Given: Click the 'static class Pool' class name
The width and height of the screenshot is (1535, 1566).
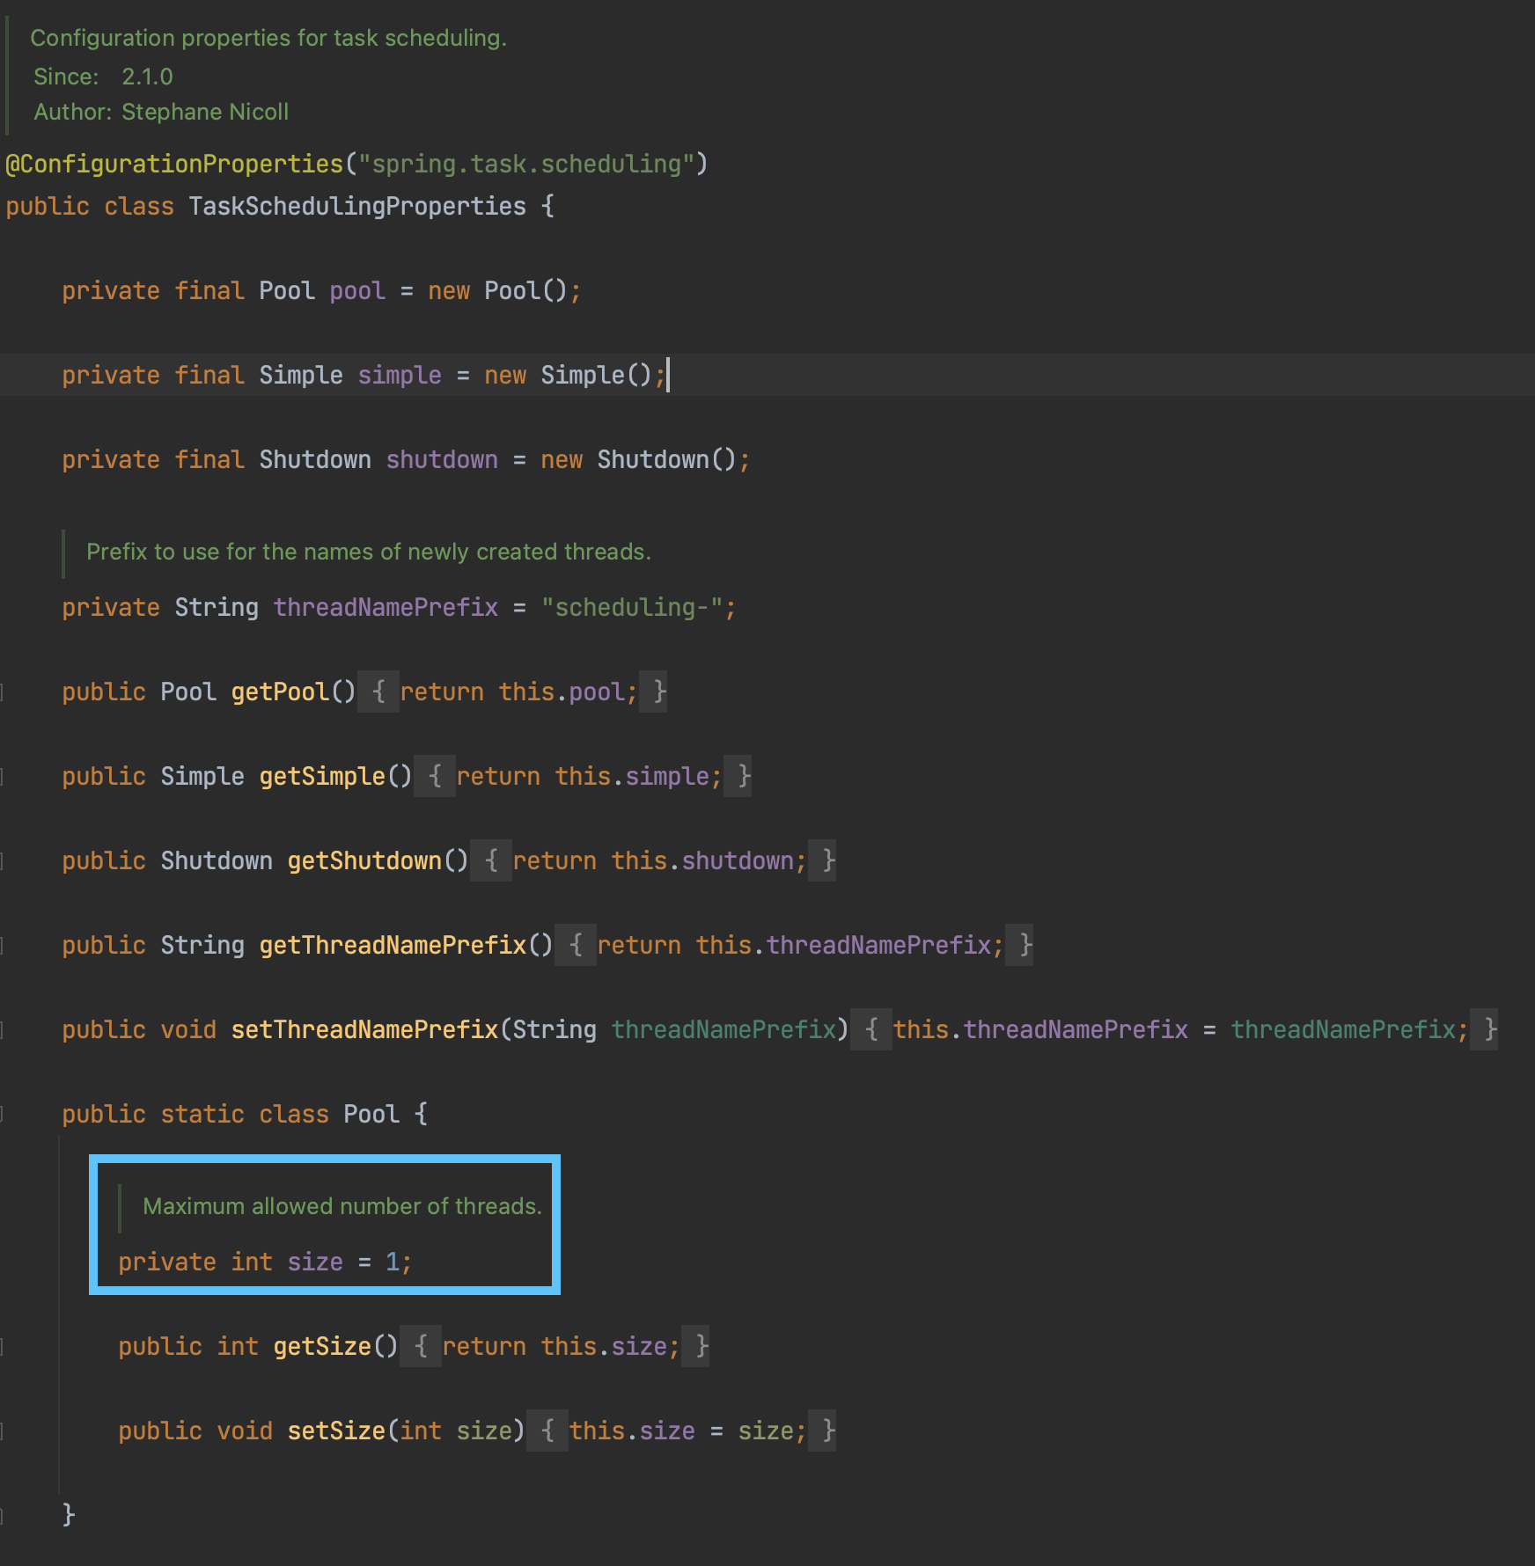Looking at the screenshot, I should pos(371,1114).
